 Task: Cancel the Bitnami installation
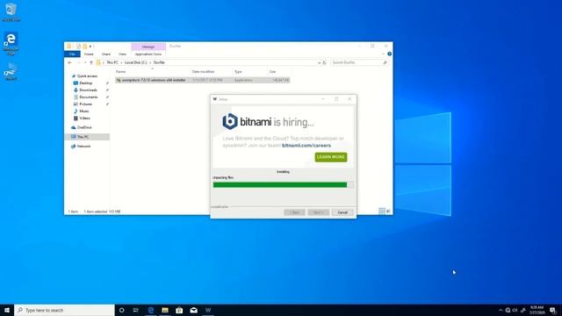click(342, 212)
